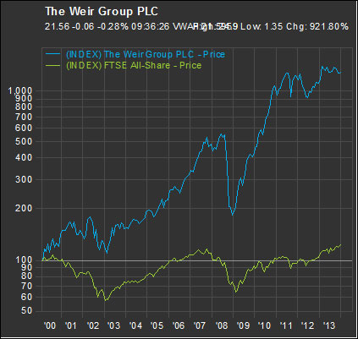
Task: Click the '10 x-axis year label
Action: pos(264,326)
